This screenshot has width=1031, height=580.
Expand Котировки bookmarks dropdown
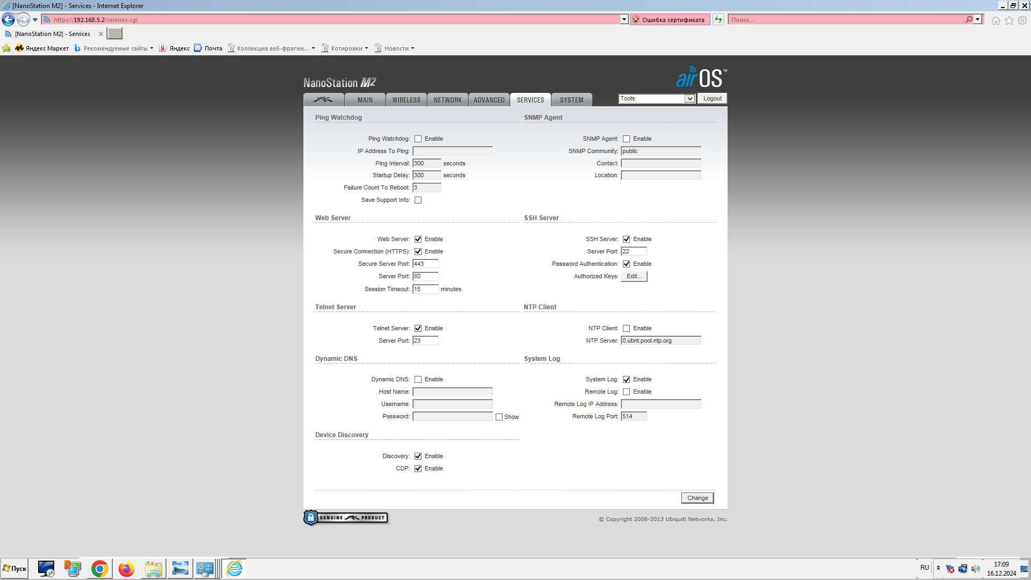pyautogui.click(x=366, y=48)
